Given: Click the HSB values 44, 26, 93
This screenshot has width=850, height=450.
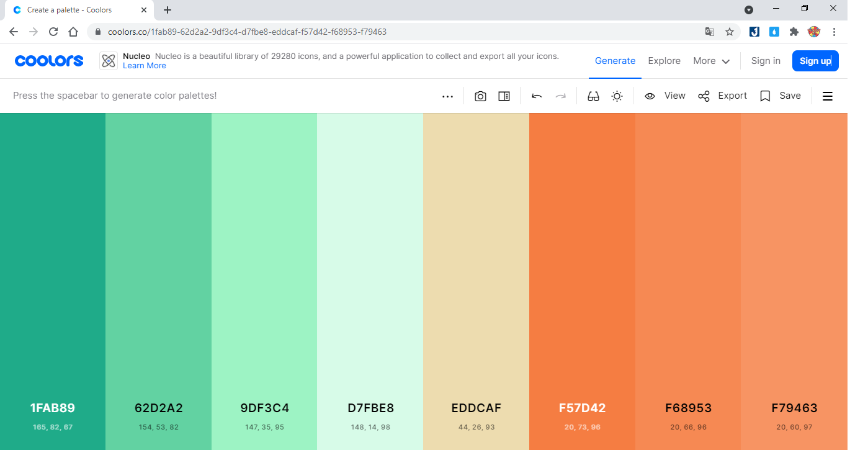Looking at the screenshot, I should pos(476,428).
